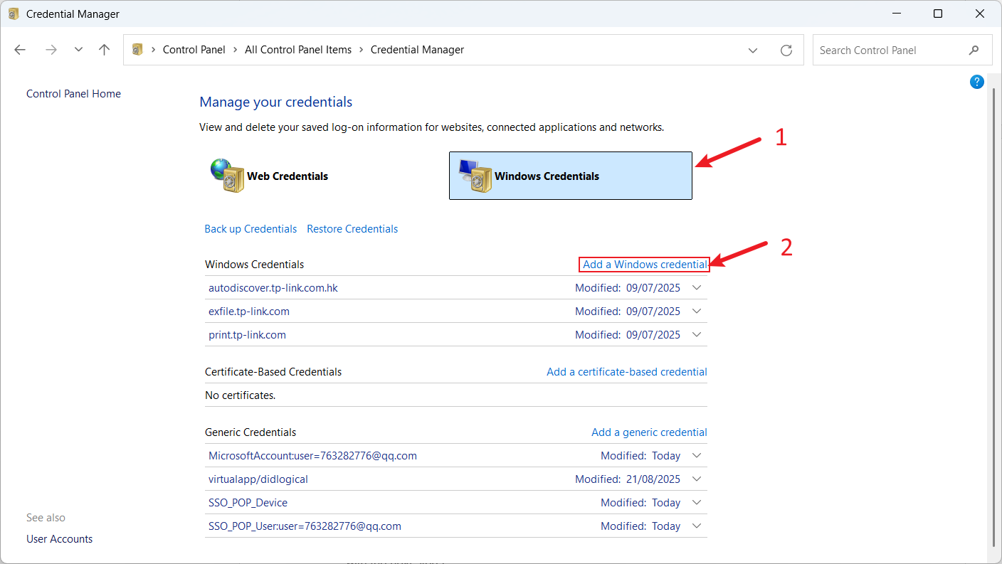Expand details for autodiscover.tp-link.com.hk

[x=697, y=287]
